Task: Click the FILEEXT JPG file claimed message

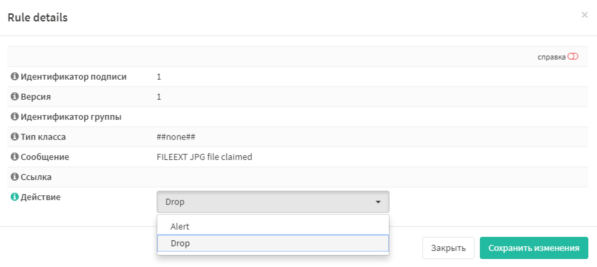Action: [204, 157]
